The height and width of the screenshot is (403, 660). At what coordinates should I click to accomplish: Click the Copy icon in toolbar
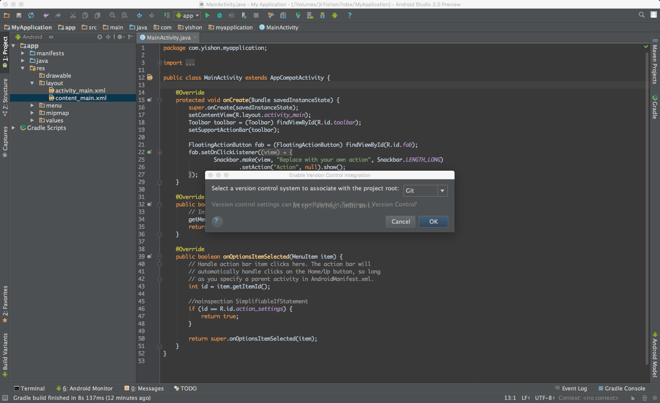pos(85,15)
